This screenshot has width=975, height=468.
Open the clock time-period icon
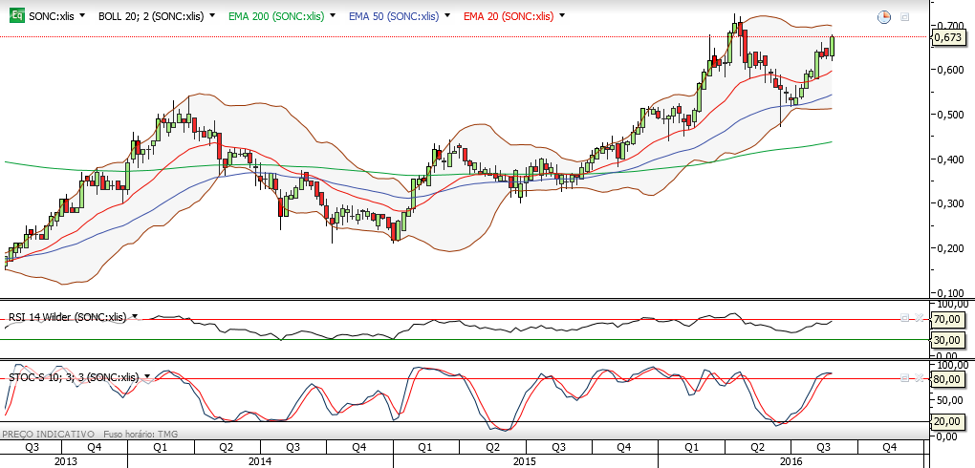[883, 17]
